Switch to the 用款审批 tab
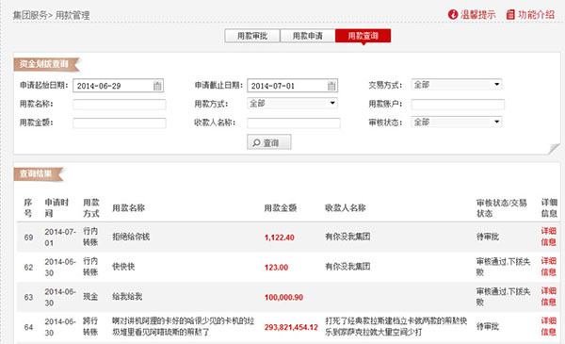 (x=252, y=36)
